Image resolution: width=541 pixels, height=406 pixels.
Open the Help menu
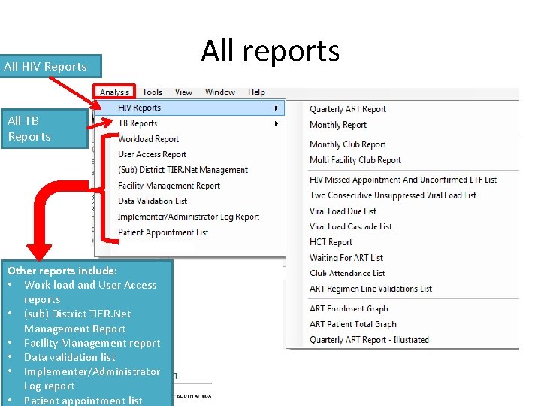256,92
